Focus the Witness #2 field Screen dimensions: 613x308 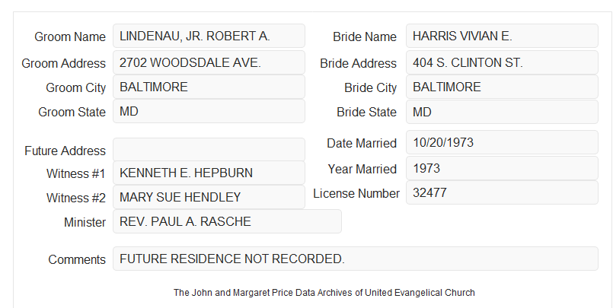click(209, 197)
